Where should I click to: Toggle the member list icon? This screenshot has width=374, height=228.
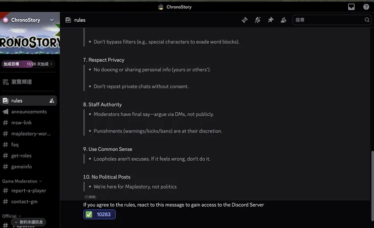coord(284,20)
